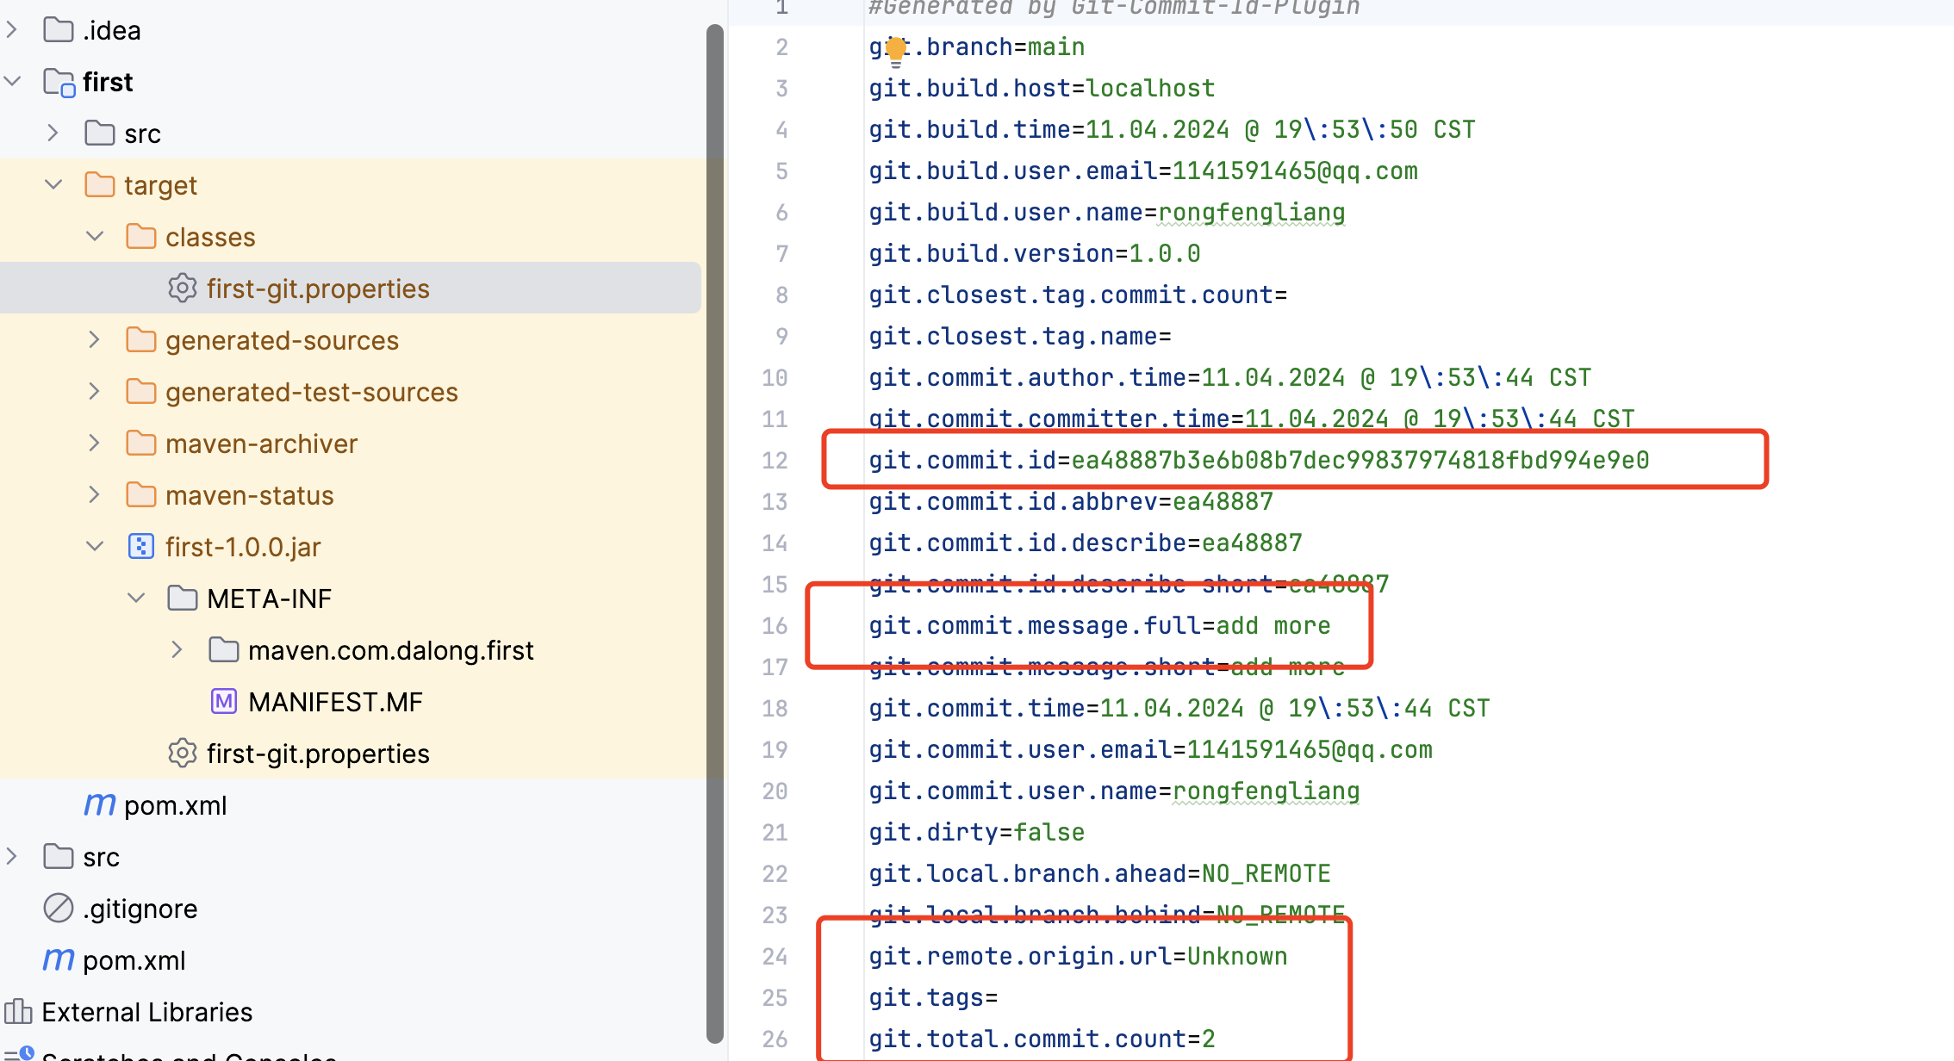Select pom.xml in the project tree
Image resolution: width=1954 pixels, height=1061 pixels.
[x=175, y=804]
